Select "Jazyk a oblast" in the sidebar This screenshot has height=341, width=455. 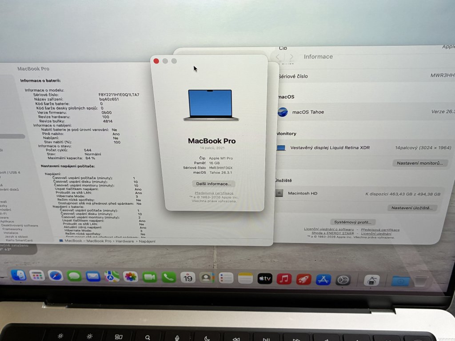16,237
